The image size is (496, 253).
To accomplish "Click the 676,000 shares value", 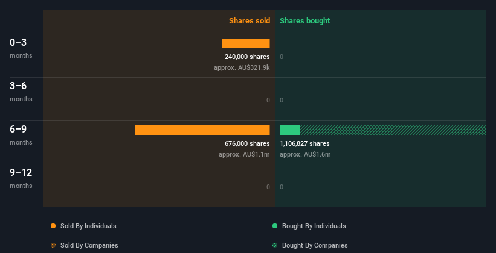I will pos(247,143).
